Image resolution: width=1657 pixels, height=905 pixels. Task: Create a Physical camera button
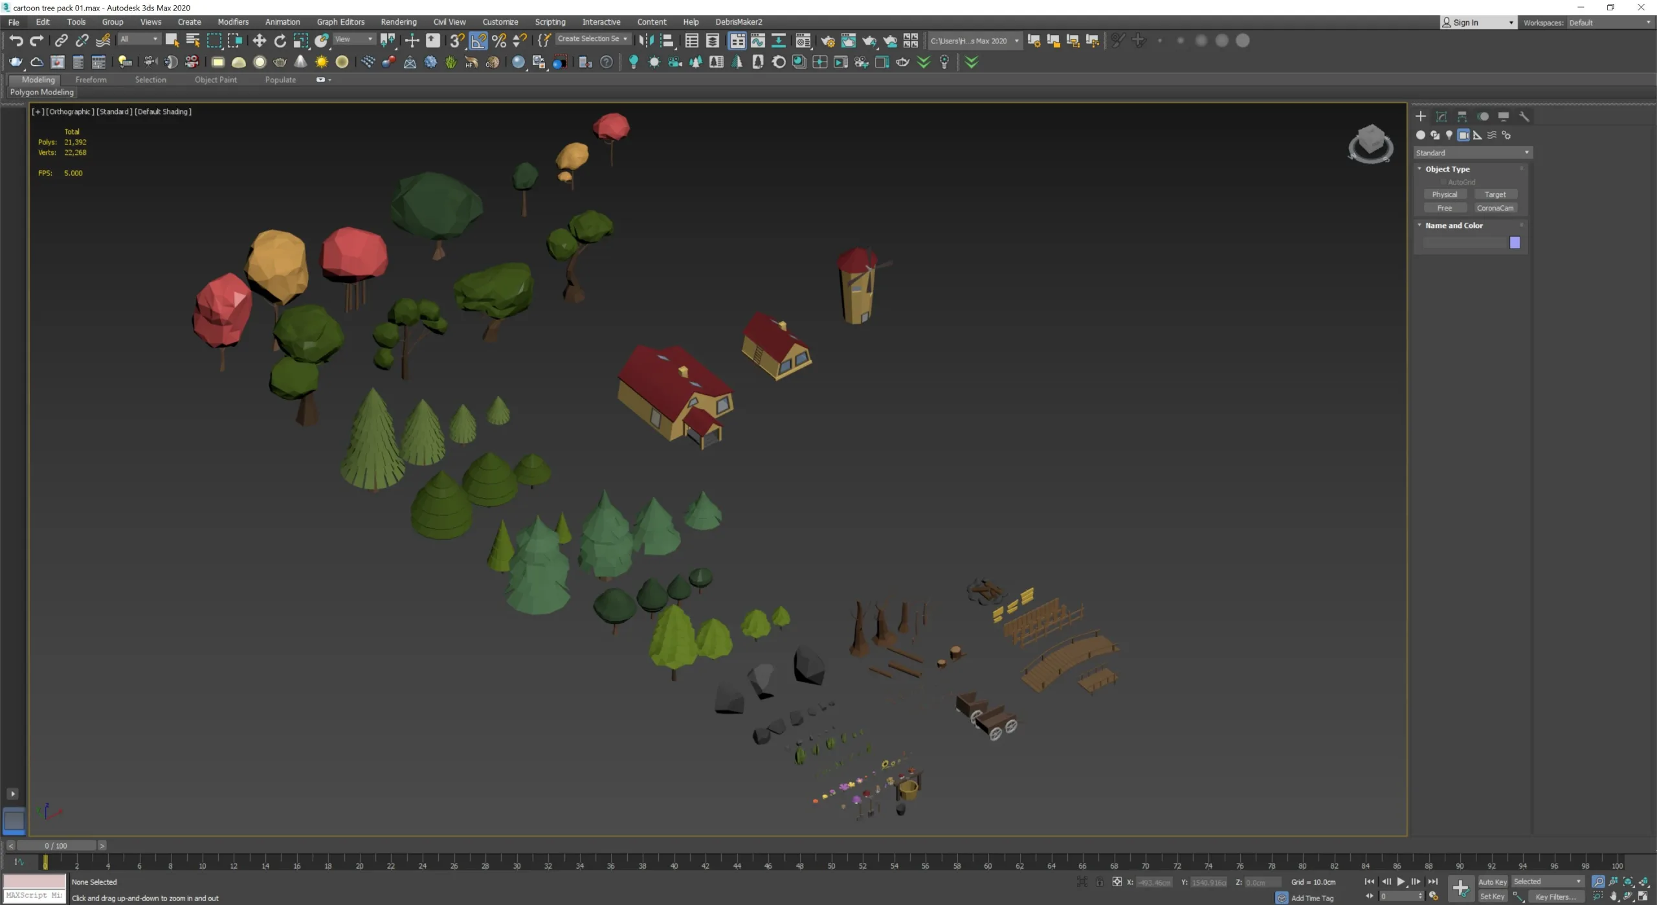1445,194
